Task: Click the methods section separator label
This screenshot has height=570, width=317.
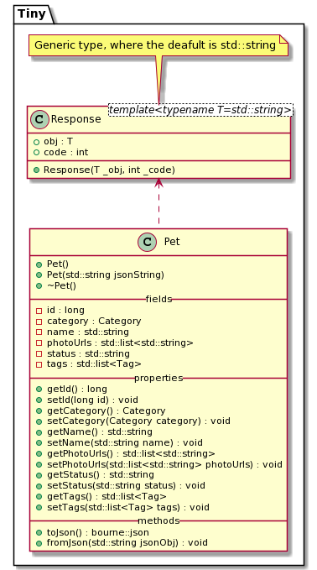Action: coord(158,521)
